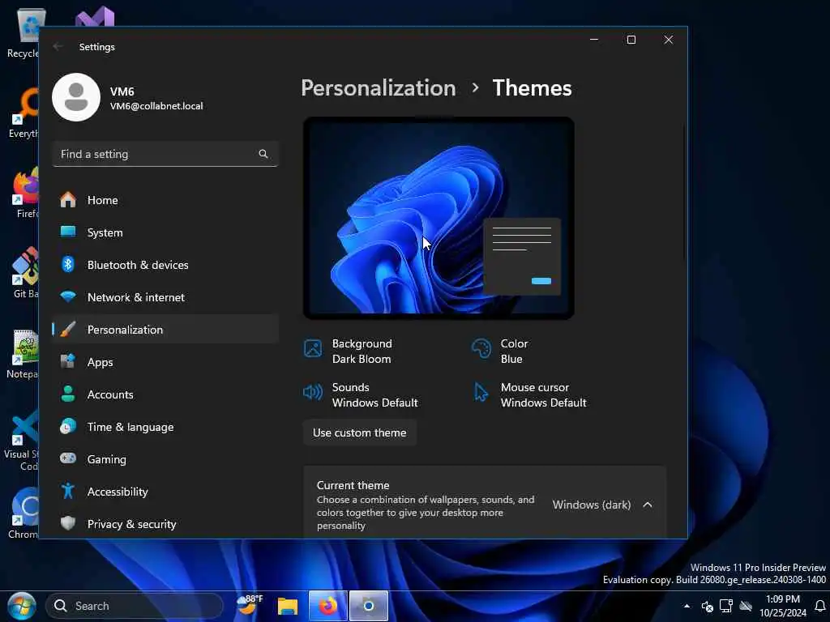Open the Windows Start button
This screenshot has height=622, width=830.
point(22,606)
